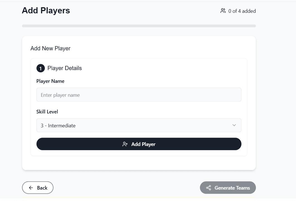Viewport: 296px width, 201px height.
Task: Click the step 1 circle badge
Action: coord(40,68)
